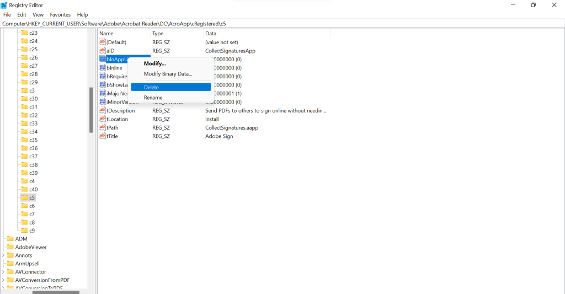Click the string icon of the (Default) value

pyautogui.click(x=102, y=42)
